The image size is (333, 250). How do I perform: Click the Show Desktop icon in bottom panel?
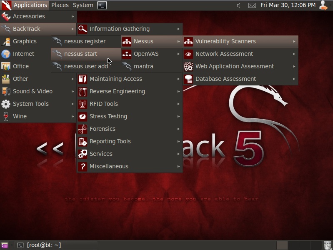coord(5,245)
